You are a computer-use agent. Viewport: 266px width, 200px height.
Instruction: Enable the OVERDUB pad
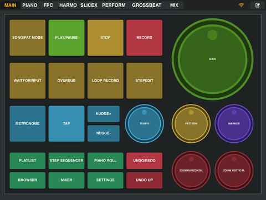click(x=66, y=81)
